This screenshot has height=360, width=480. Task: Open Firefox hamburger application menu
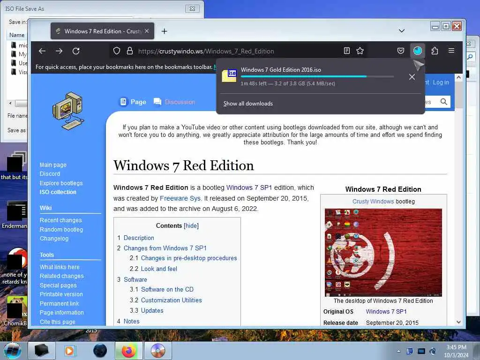tap(451, 51)
